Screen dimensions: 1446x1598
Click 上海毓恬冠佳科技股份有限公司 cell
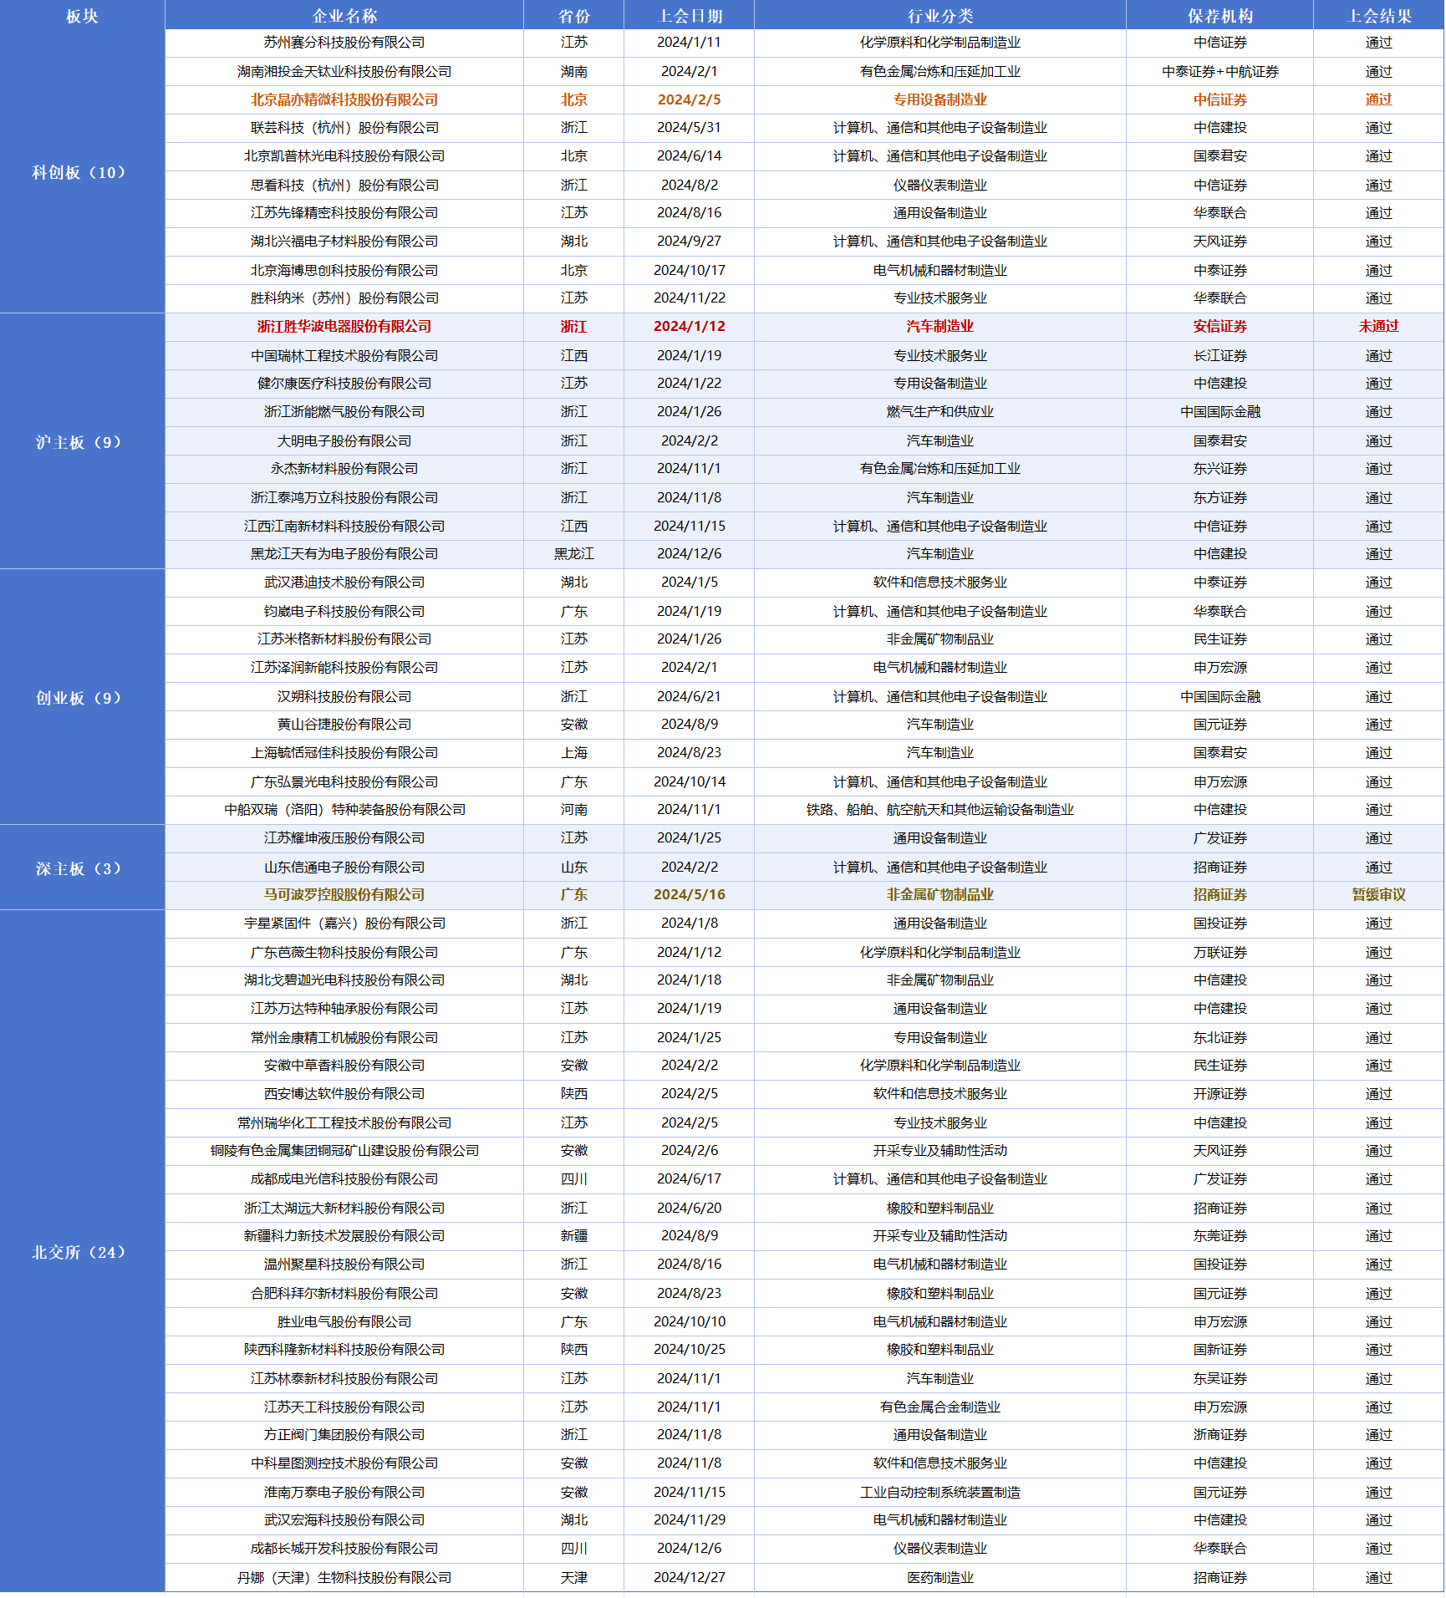pos(344,753)
